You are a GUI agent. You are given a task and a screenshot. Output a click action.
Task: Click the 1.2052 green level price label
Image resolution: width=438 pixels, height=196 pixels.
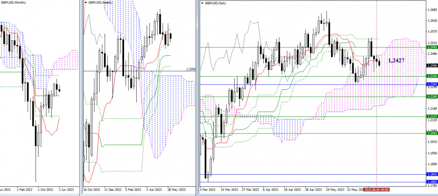pyautogui.click(x=432, y=133)
